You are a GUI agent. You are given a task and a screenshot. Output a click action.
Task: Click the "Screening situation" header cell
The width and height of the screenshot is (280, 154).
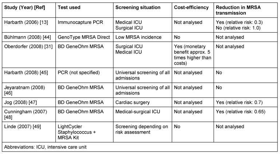click(x=135, y=7)
